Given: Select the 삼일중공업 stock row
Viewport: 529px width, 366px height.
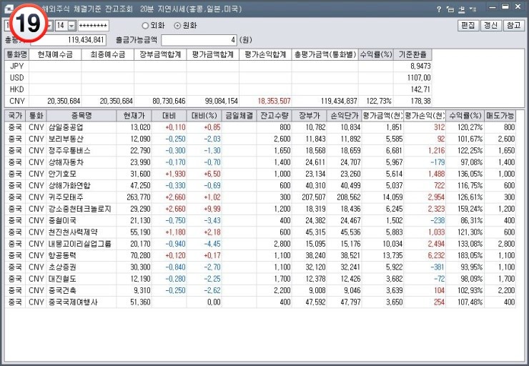Looking at the screenshot, I should tap(260, 127).
